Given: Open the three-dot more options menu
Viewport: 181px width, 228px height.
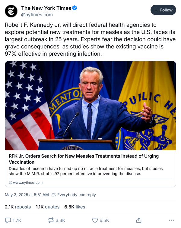Looking at the screenshot, I should point(172,220).
